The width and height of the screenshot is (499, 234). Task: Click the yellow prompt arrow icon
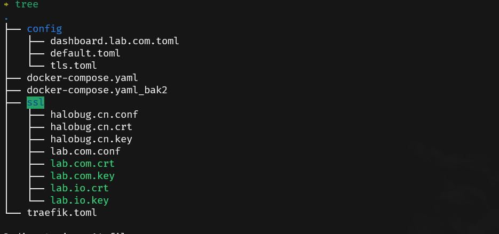6,4
